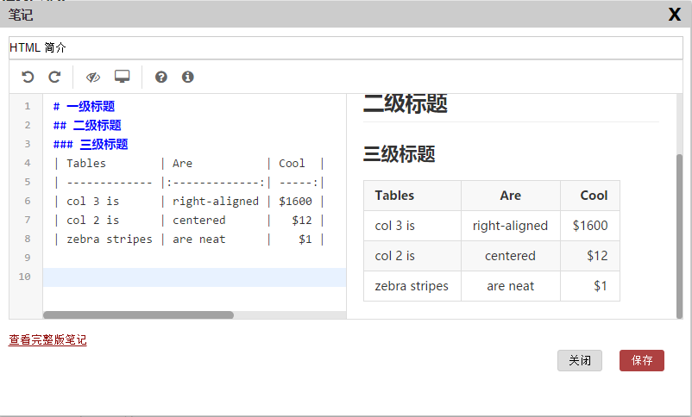
Task: Show the editor info icon
Action: (x=187, y=78)
